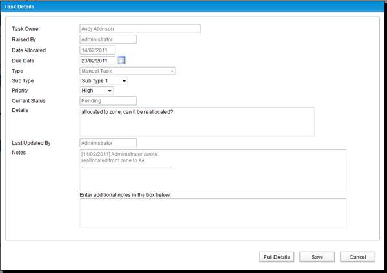This screenshot has height=273, width=387.
Task: Click the Sub Type label
Action: (23, 81)
